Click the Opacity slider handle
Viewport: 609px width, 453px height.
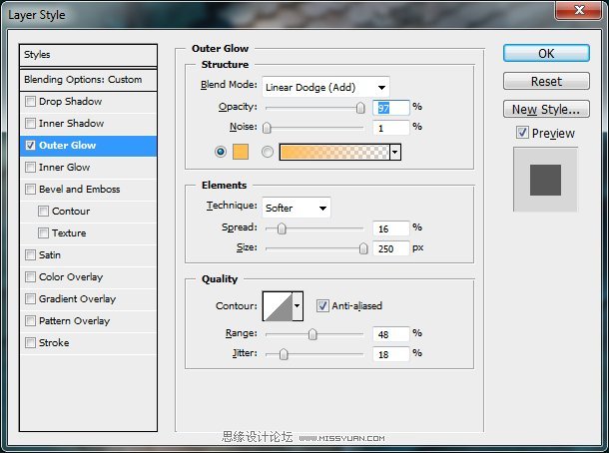360,108
